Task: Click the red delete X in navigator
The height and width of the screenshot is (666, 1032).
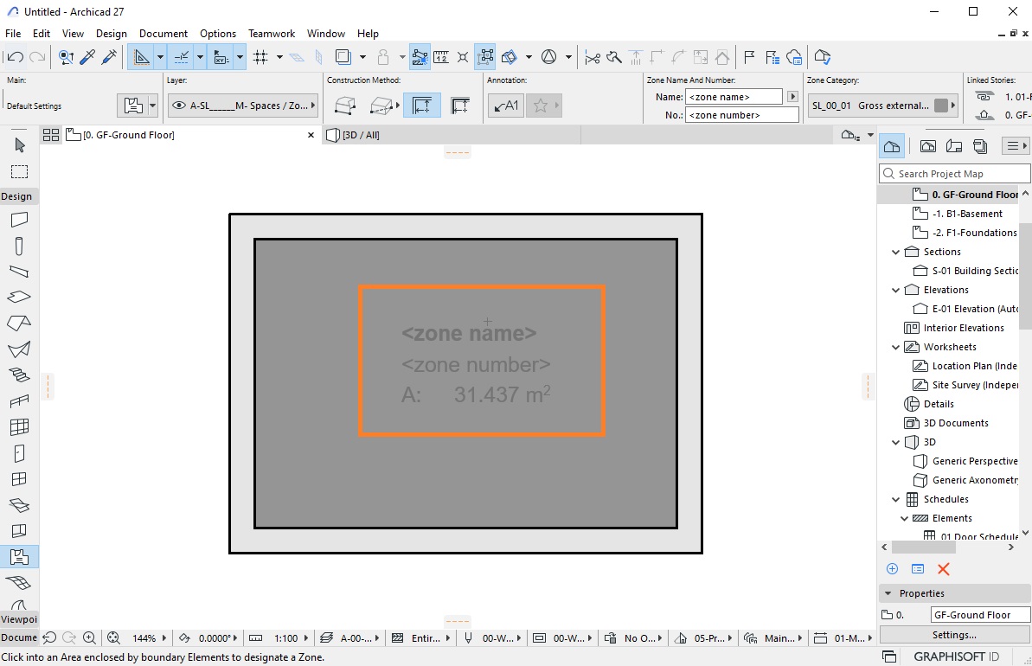Action: 943,569
